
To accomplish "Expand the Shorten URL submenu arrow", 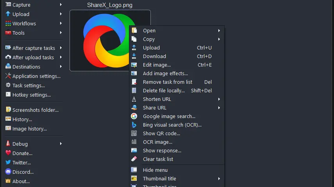I will 219,99.
